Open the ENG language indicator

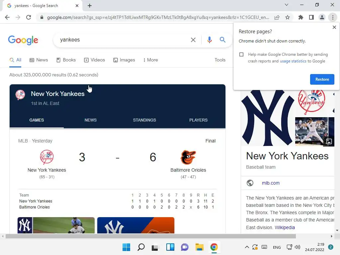[277, 247]
